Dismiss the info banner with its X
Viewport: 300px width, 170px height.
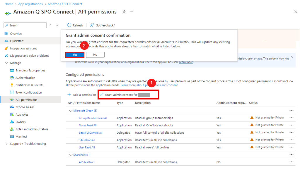pyautogui.click(x=292, y=57)
